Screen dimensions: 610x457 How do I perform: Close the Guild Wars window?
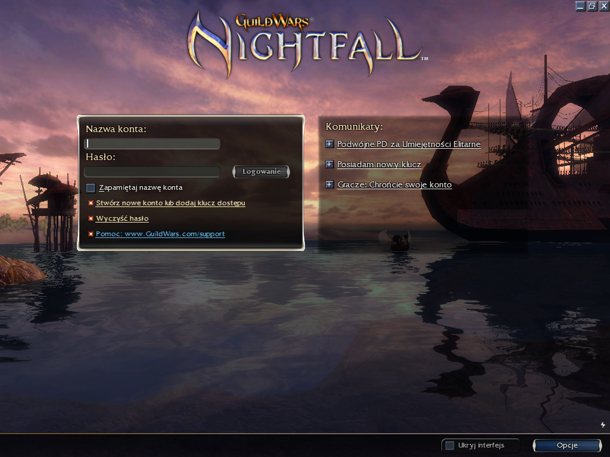click(x=604, y=6)
